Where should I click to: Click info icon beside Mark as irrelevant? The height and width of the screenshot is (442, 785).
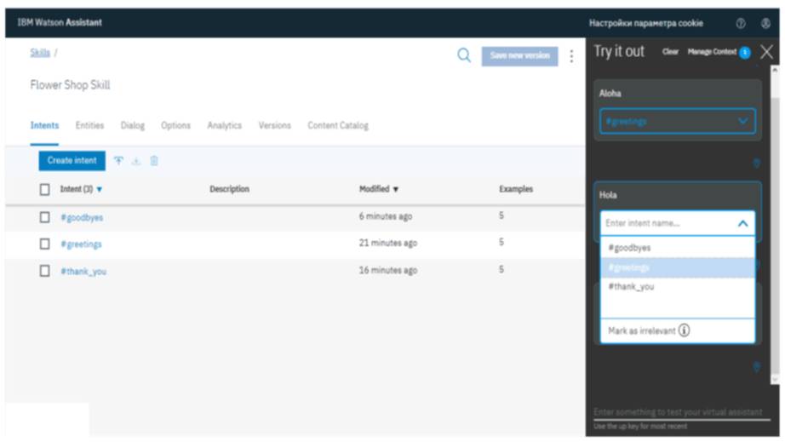point(684,330)
